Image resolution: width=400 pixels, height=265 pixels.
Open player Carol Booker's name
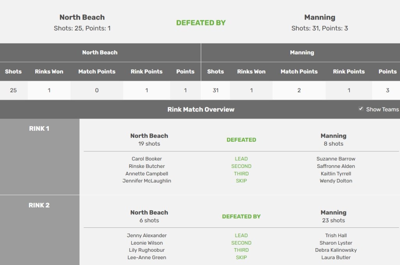(147, 159)
